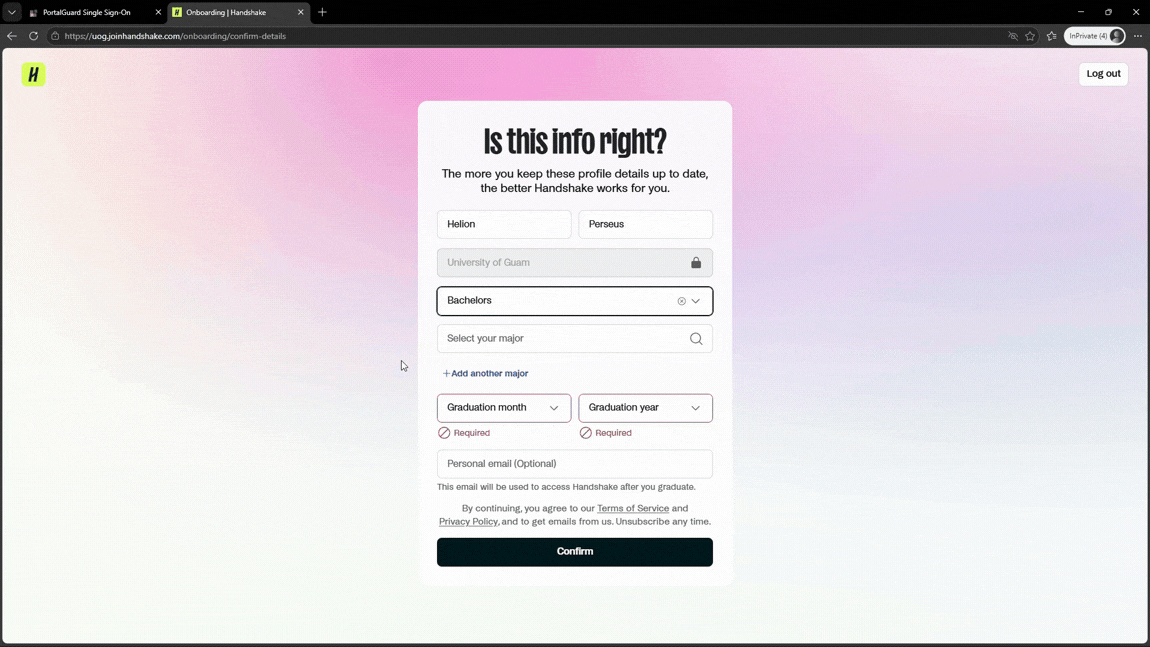Click the tracking prevention icon in address bar
Viewport: 1150px width, 647px height.
click(x=1013, y=36)
